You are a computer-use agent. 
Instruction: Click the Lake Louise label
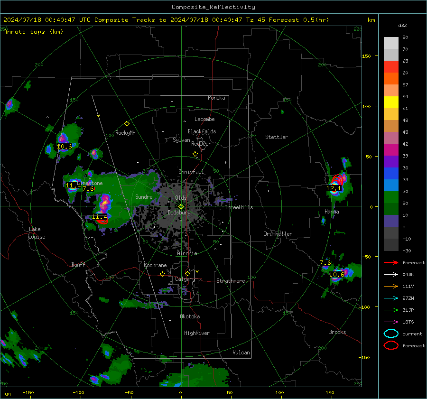[x=37, y=233]
